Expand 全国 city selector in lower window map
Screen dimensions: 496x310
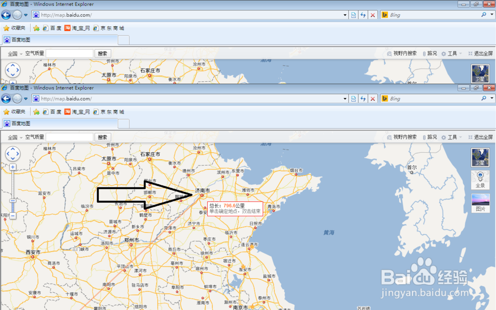click(15, 137)
